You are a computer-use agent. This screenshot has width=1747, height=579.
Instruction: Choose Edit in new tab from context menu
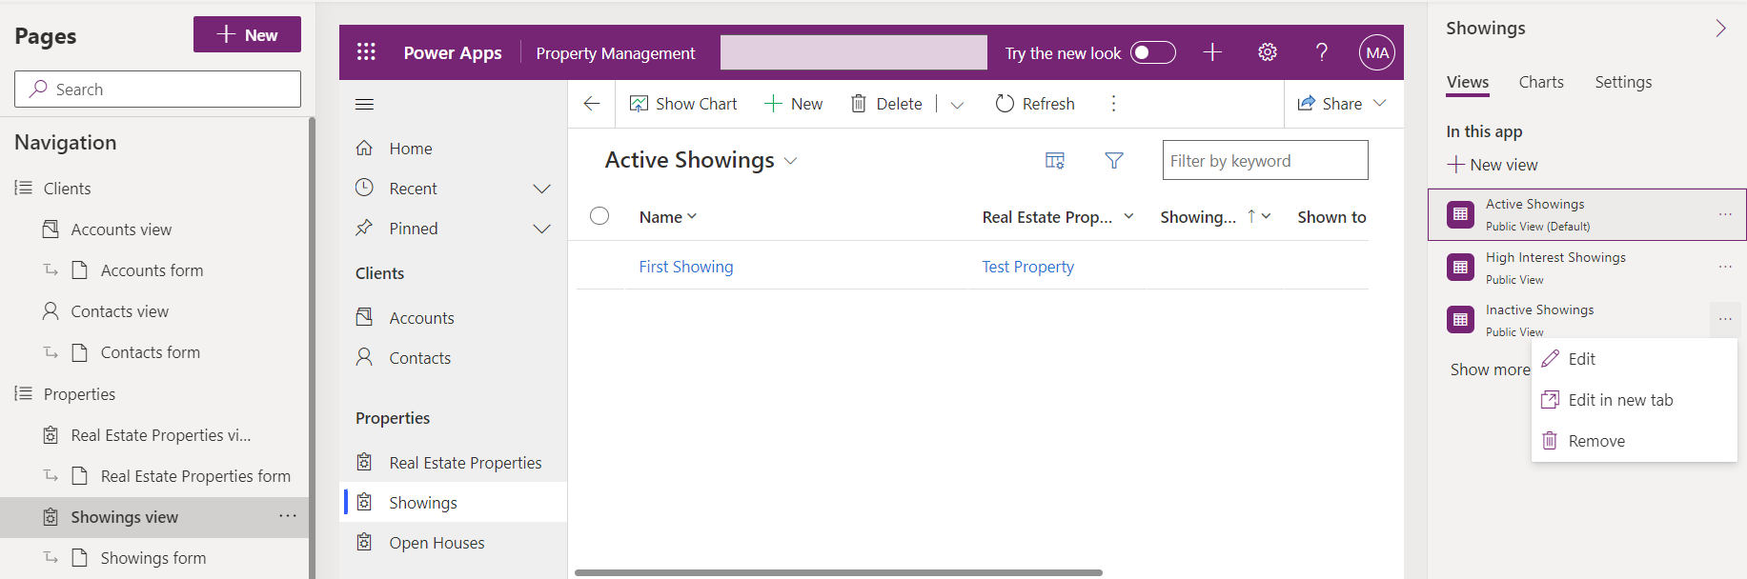[1620, 400]
